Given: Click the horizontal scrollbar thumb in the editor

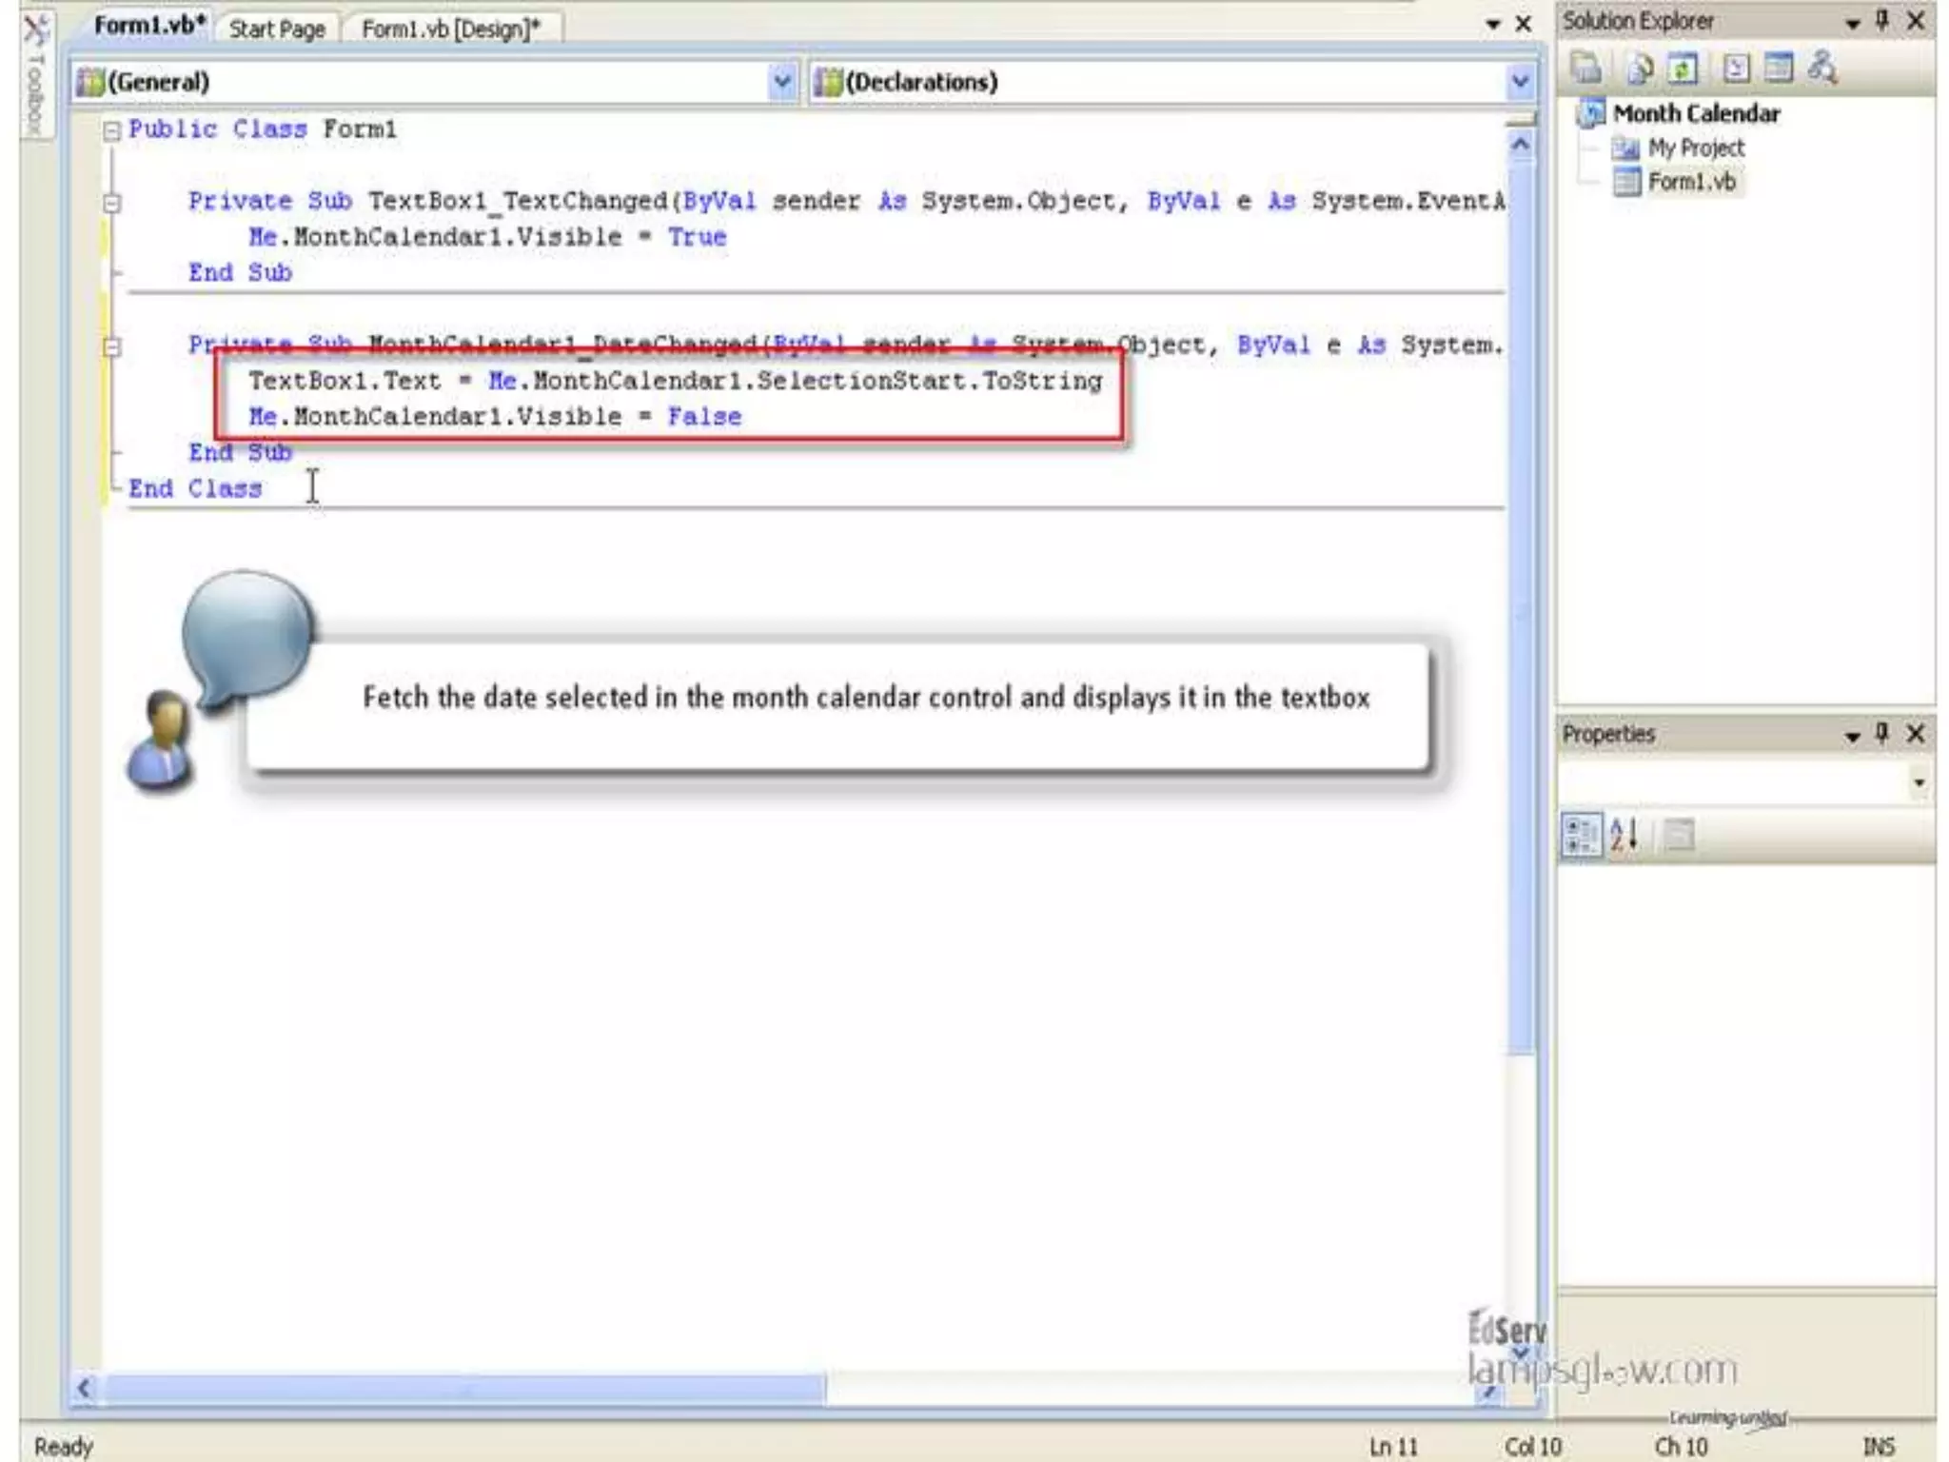Looking at the screenshot, I should [464, 1389].
